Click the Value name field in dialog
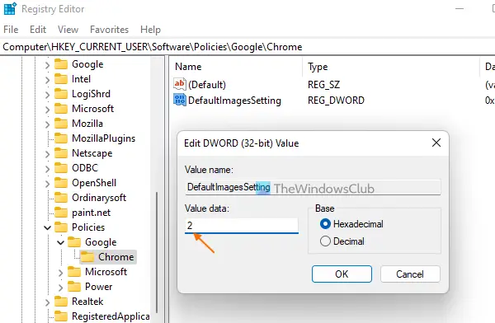Image resolution: width=495 pixels, height=323 pixels. 313,187
